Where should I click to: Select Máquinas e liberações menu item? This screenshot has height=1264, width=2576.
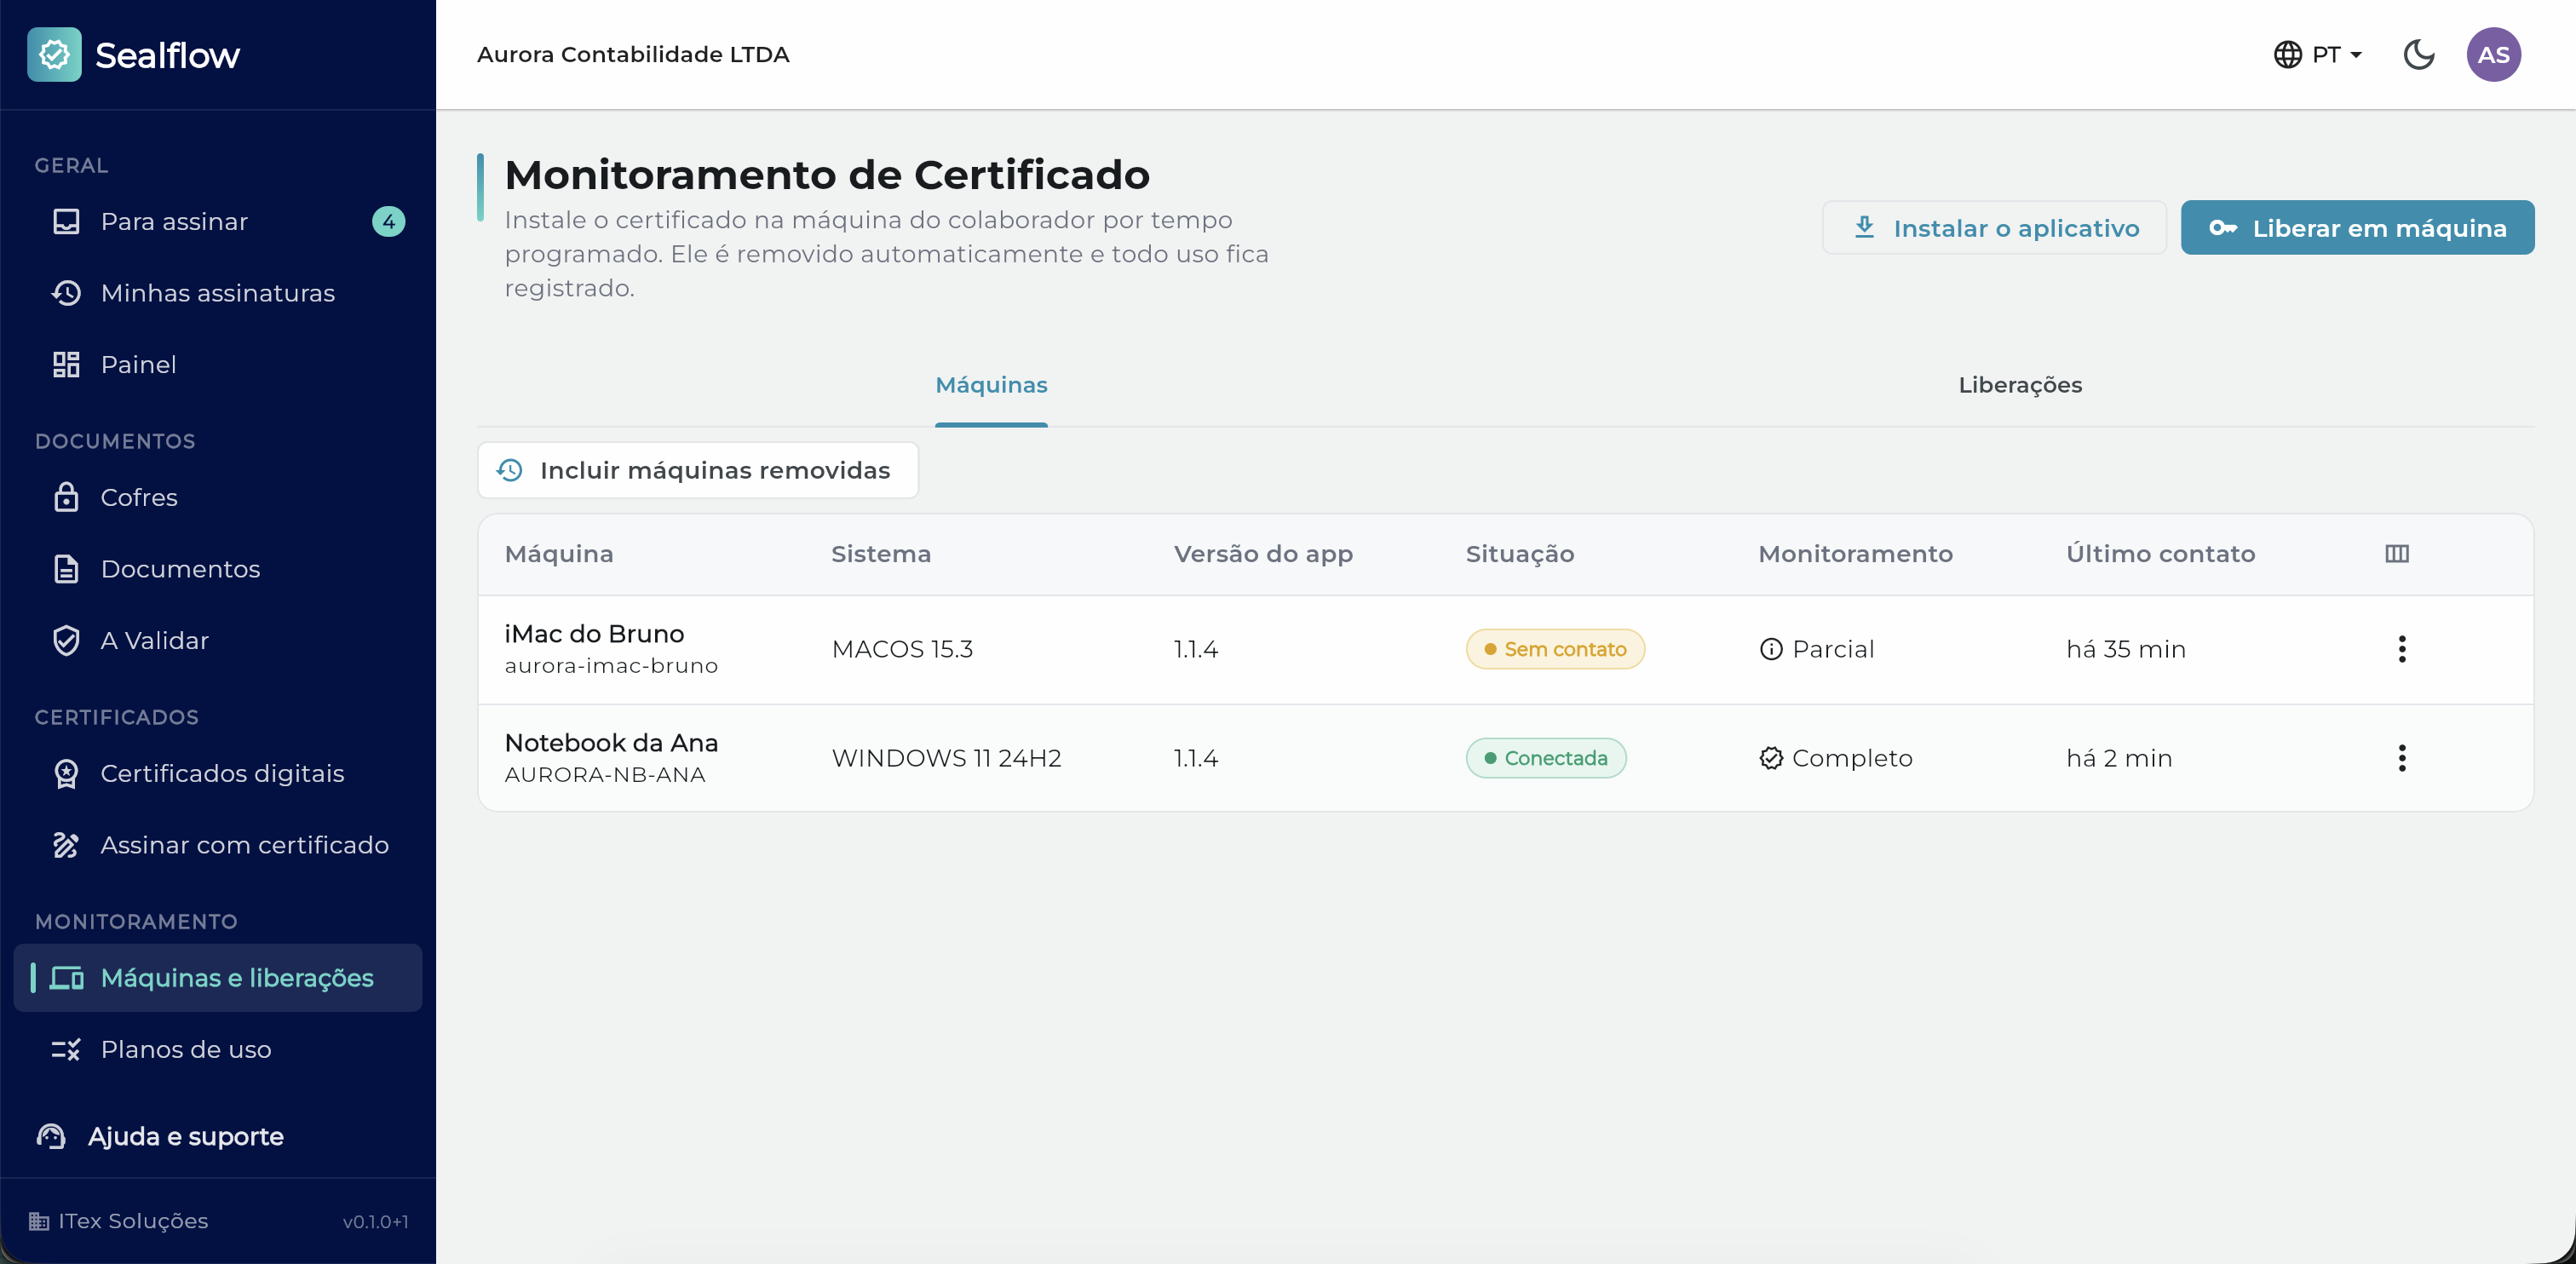pos(218,977)
